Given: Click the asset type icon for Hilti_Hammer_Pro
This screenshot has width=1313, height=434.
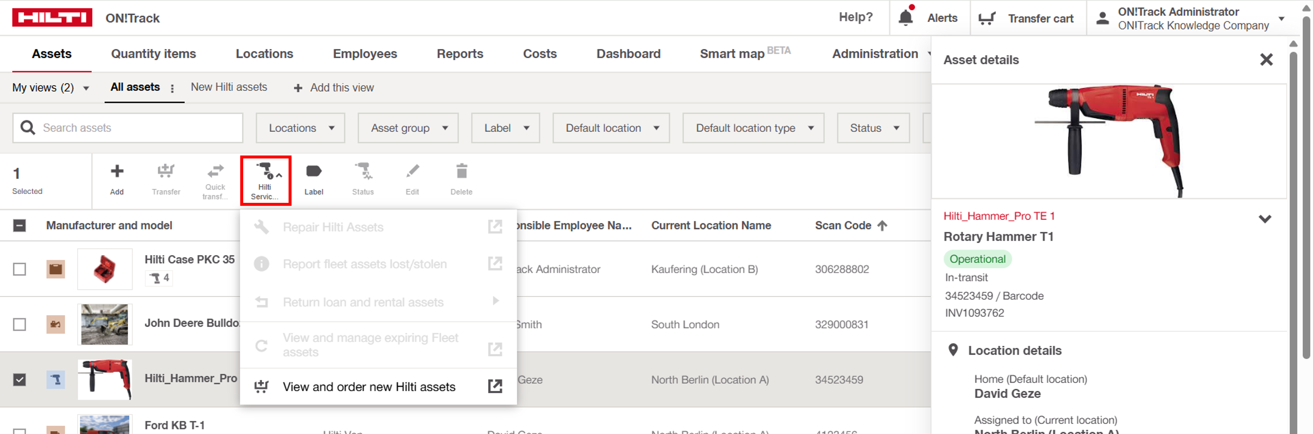Looking at the screenshot, I should (x=56, y=379).
